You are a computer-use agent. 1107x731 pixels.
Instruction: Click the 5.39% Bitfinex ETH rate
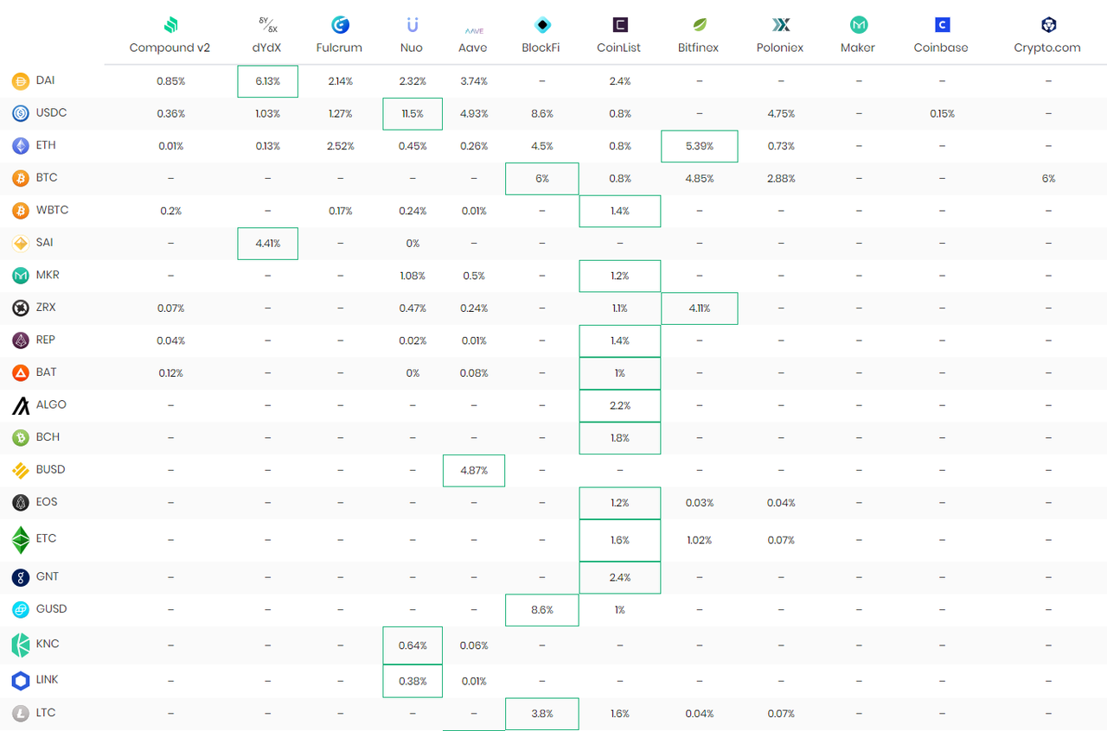699,146
